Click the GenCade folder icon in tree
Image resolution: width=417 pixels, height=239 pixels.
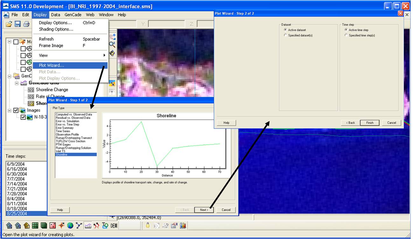pyautogui.click(x=17, y=76)
